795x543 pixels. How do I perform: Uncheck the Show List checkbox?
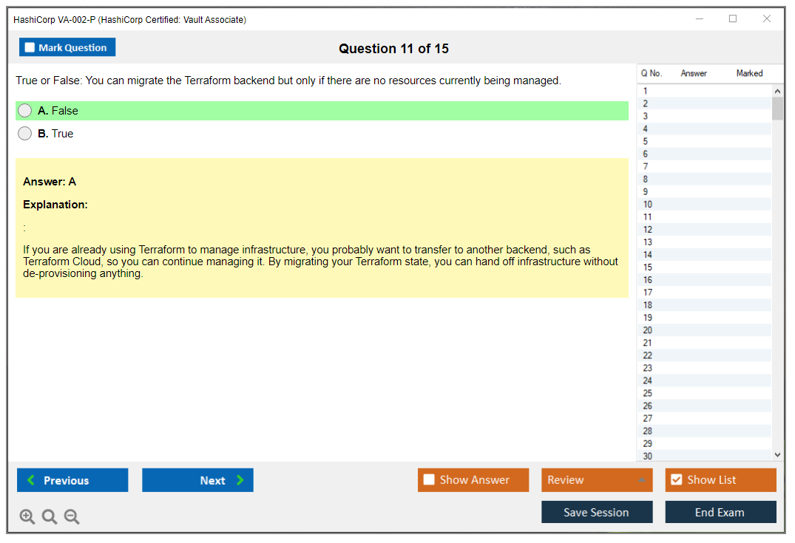pos(676,480)
